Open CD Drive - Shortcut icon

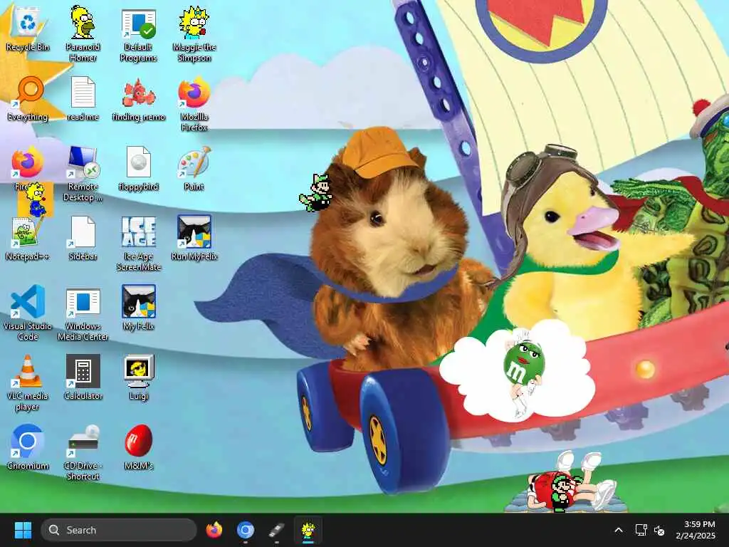tap(83, 454)
